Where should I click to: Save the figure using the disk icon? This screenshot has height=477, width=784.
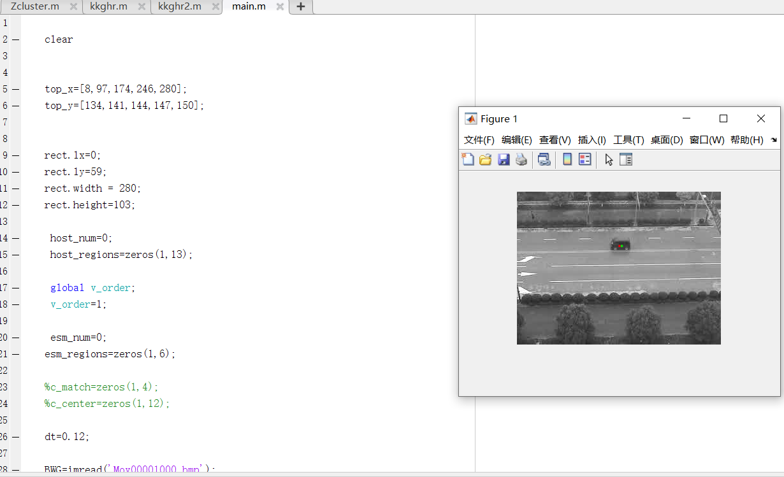[x=504, y=159]
